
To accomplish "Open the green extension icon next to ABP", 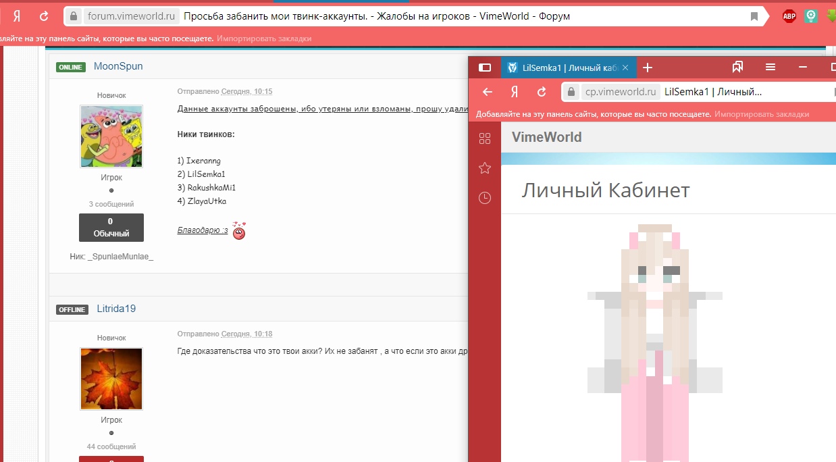I will click(x=812, y=16).
